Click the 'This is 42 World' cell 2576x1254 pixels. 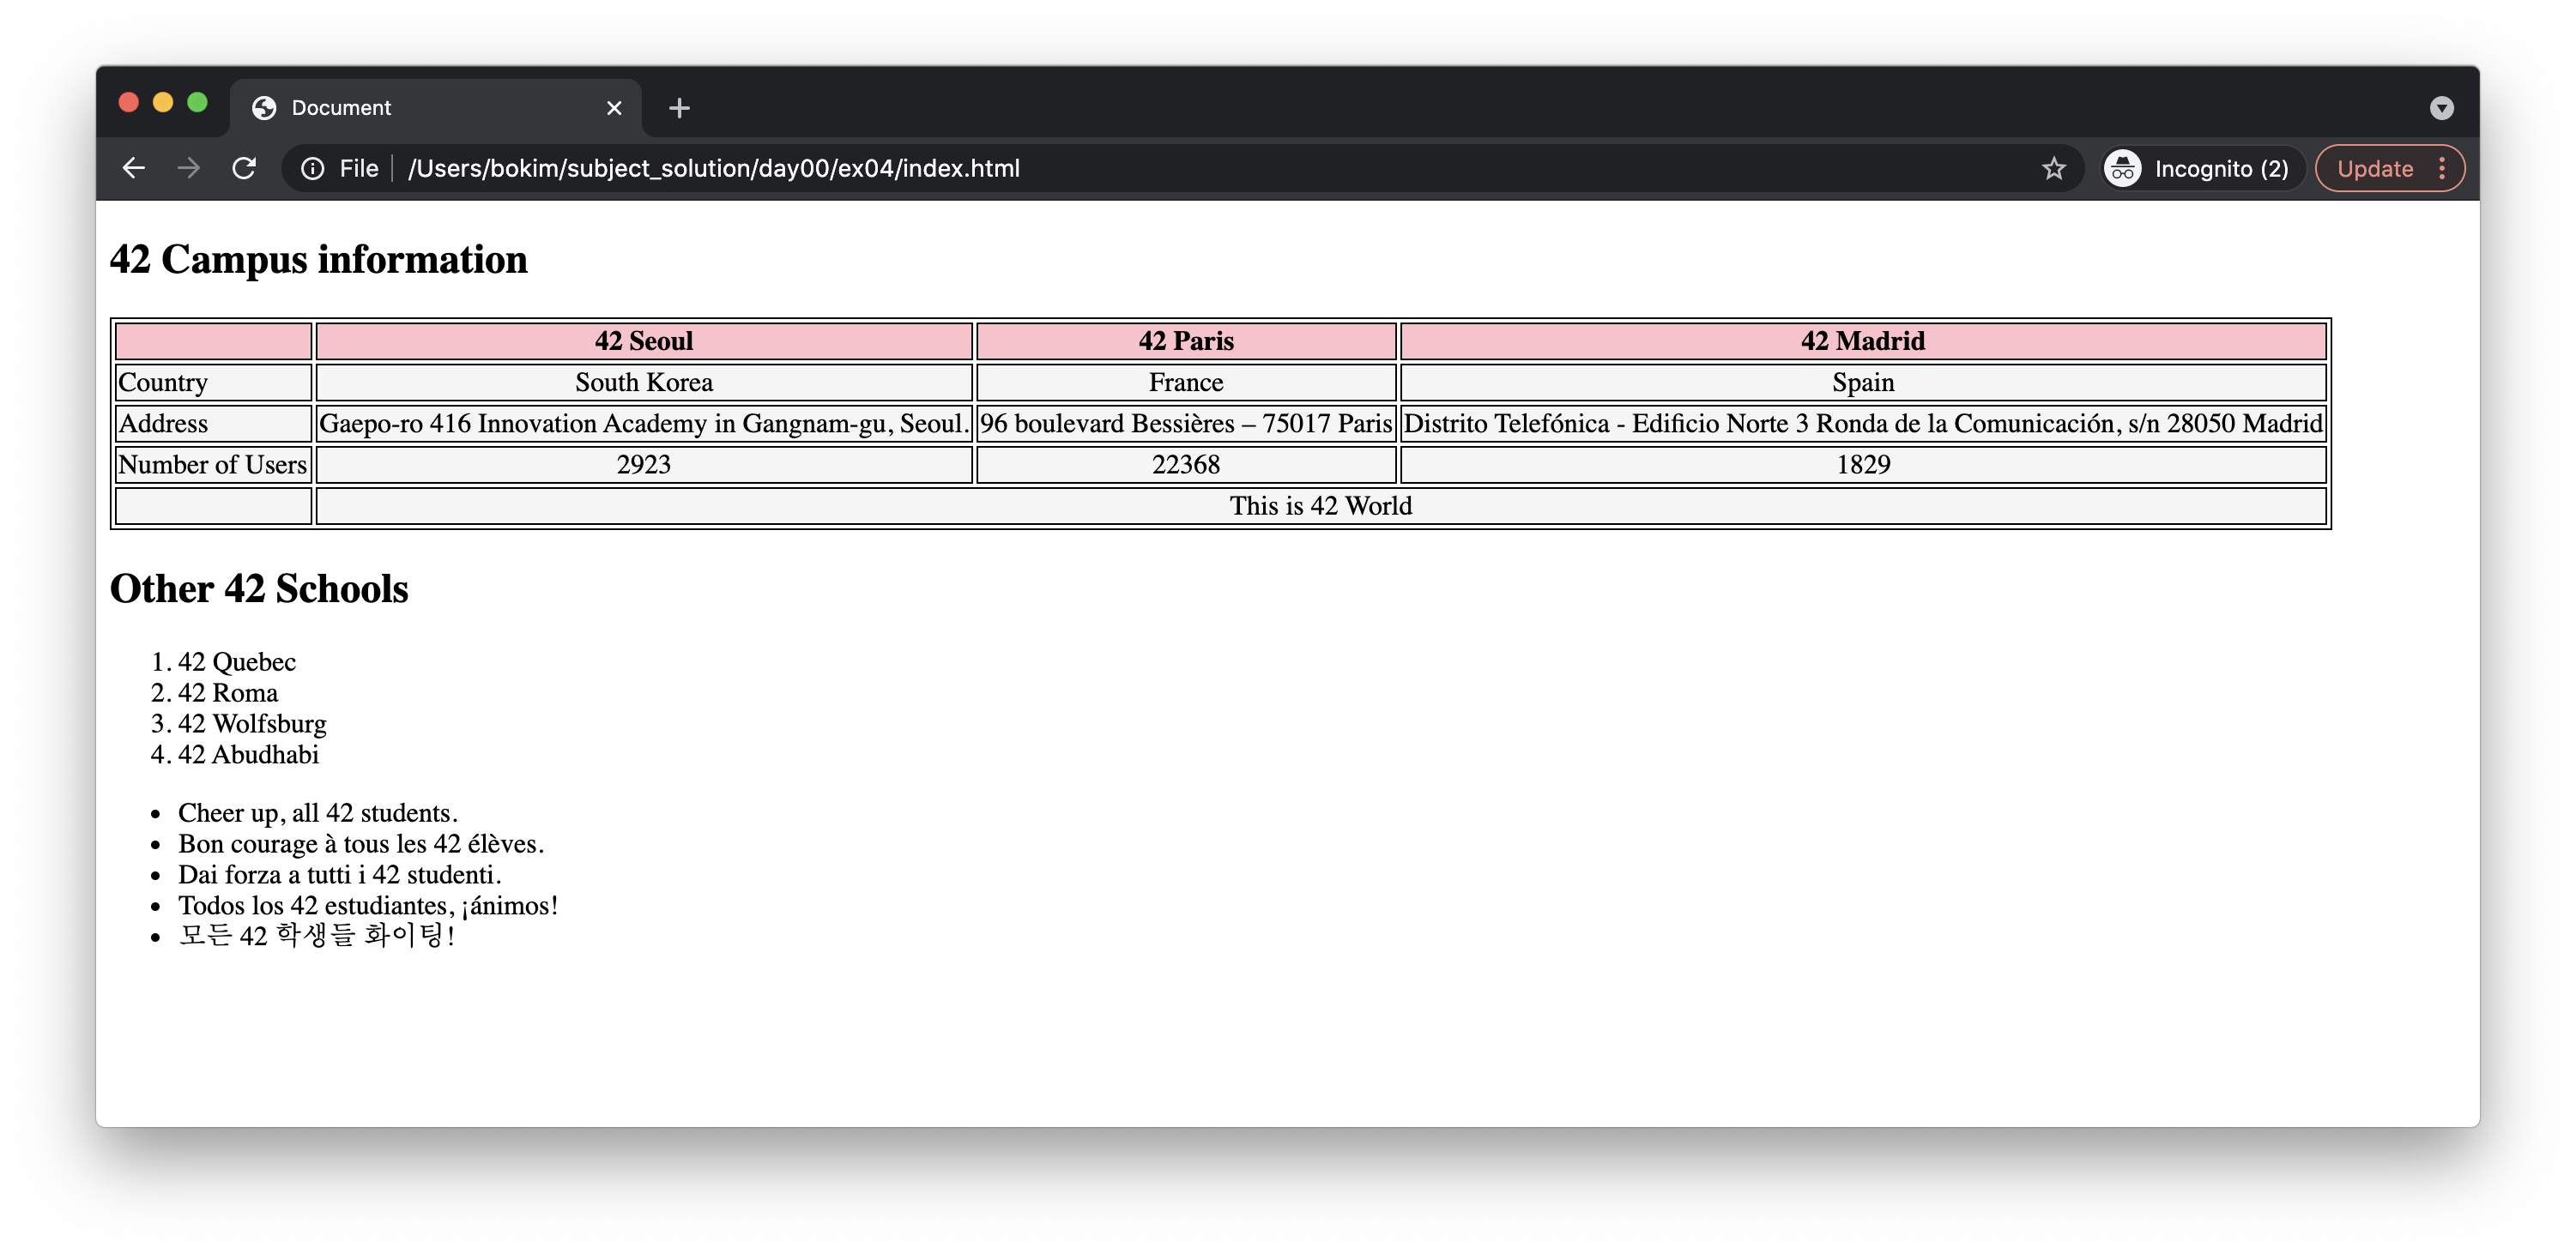(1321, 505)
